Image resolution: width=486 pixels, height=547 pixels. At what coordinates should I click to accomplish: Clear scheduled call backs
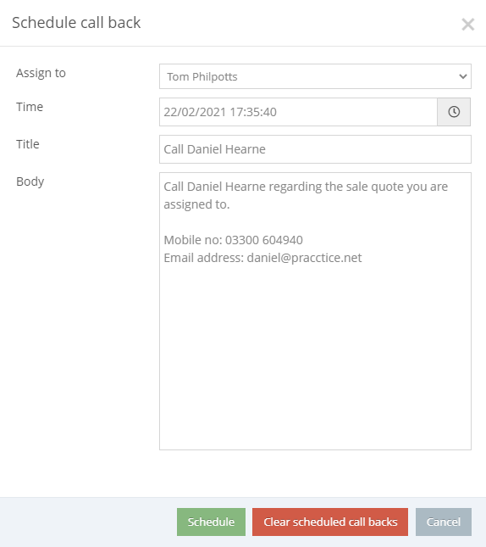pyautogui.click(x=330, y=522)
